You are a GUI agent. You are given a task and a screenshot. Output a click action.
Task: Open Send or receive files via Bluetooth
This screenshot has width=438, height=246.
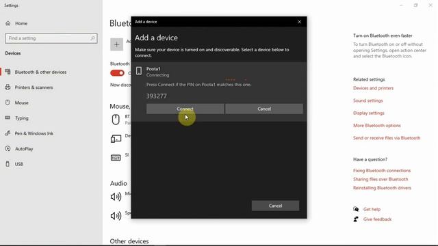coord(387,138)
